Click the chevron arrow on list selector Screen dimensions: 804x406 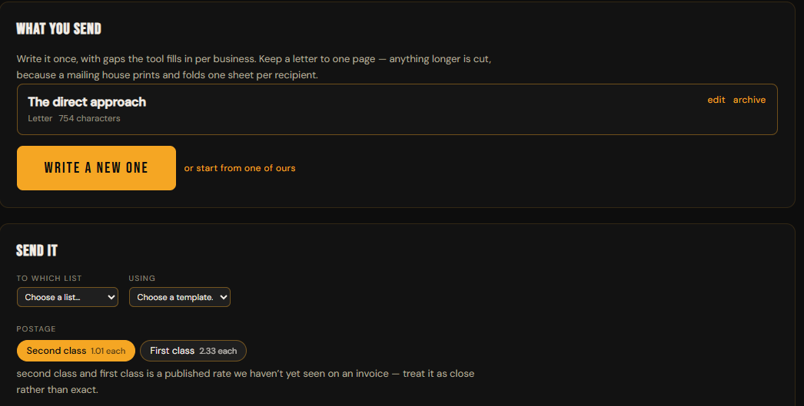coord(111,297)
